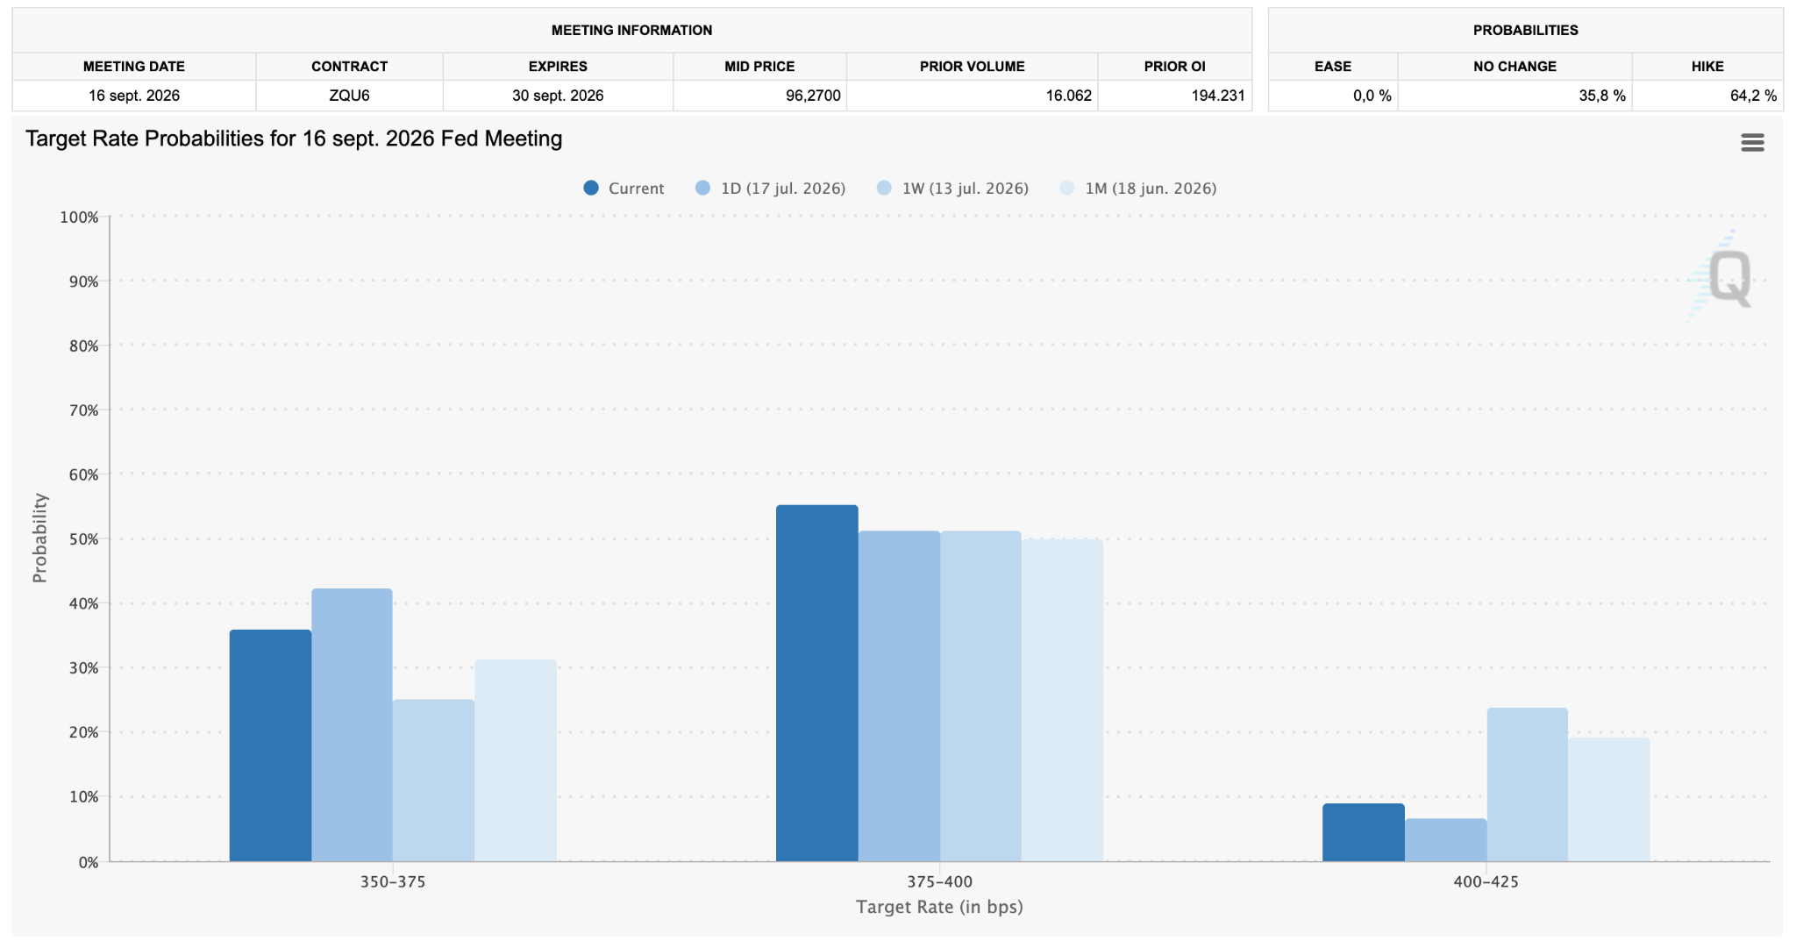Click the PRIOR VOLUME column header
The image size is (1796, 948).
972,67
